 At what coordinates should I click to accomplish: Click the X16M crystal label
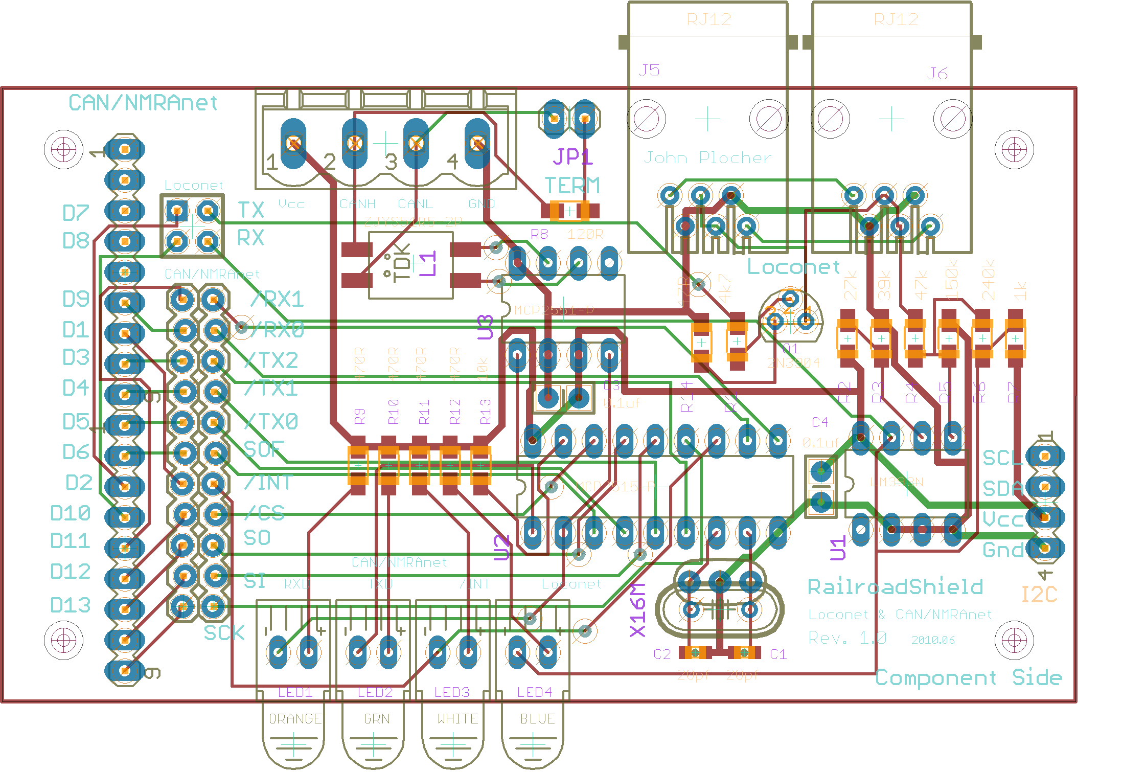637,609
